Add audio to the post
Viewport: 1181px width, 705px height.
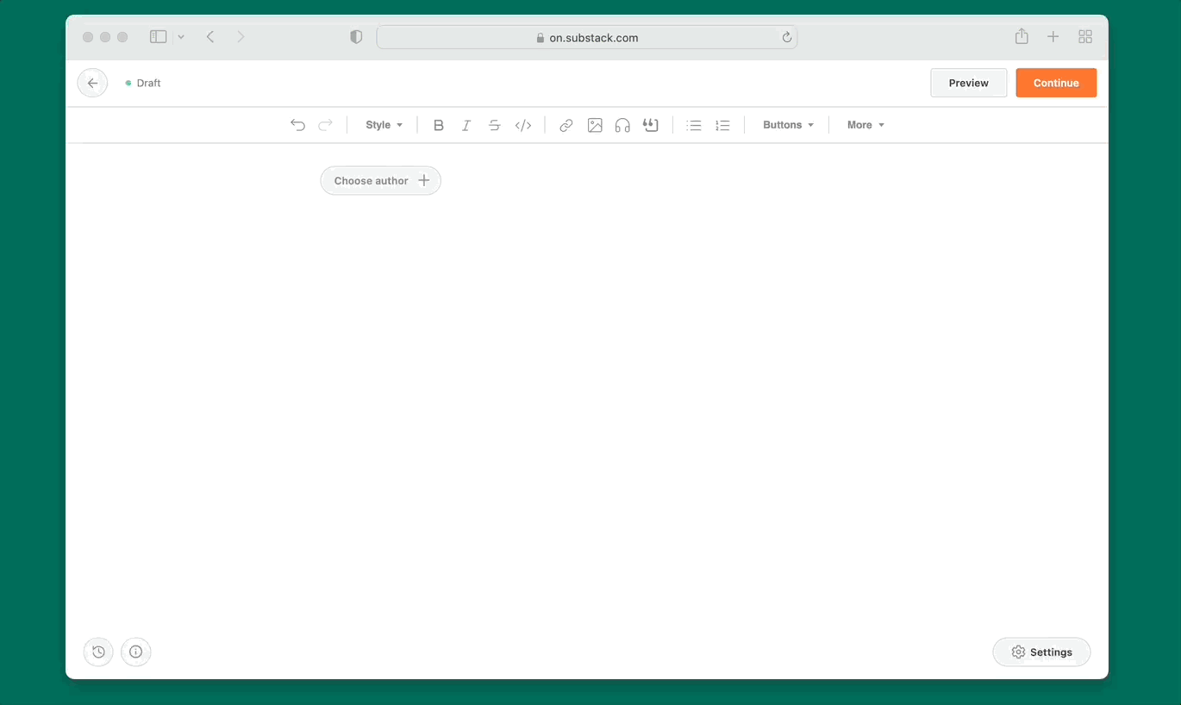point(622,125)
